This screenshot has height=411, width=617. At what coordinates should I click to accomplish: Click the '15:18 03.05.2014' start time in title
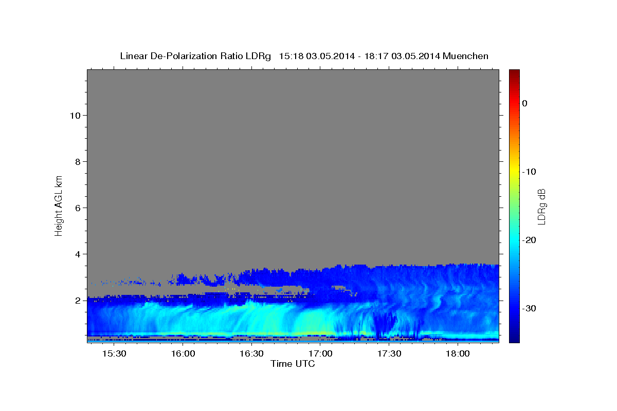pyautogui.click(x=317, y=56)
